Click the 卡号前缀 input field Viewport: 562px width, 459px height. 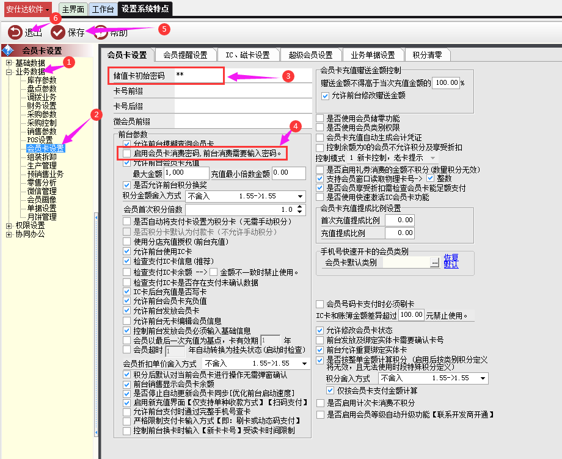pos(243,91)
